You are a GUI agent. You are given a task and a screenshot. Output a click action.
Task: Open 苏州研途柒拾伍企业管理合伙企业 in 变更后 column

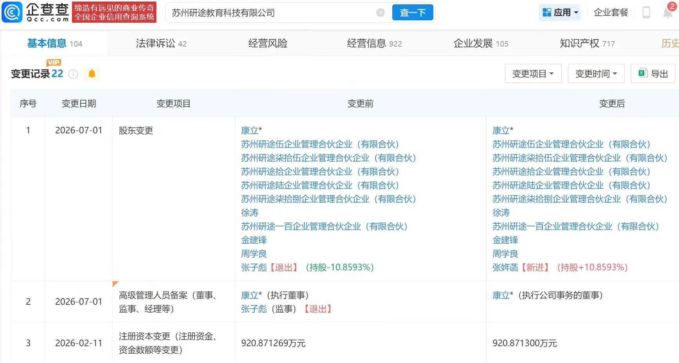click(580, 158)
